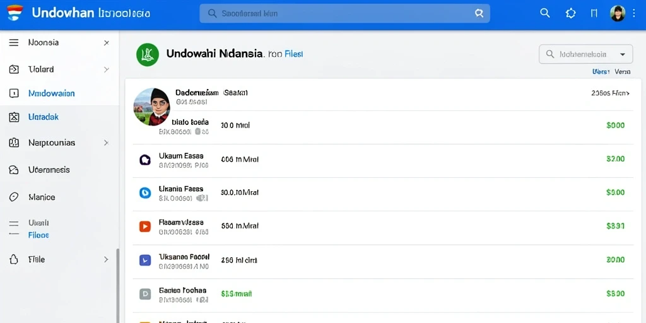Click the green Undowahi Ndansia logo

pos(148,54)
